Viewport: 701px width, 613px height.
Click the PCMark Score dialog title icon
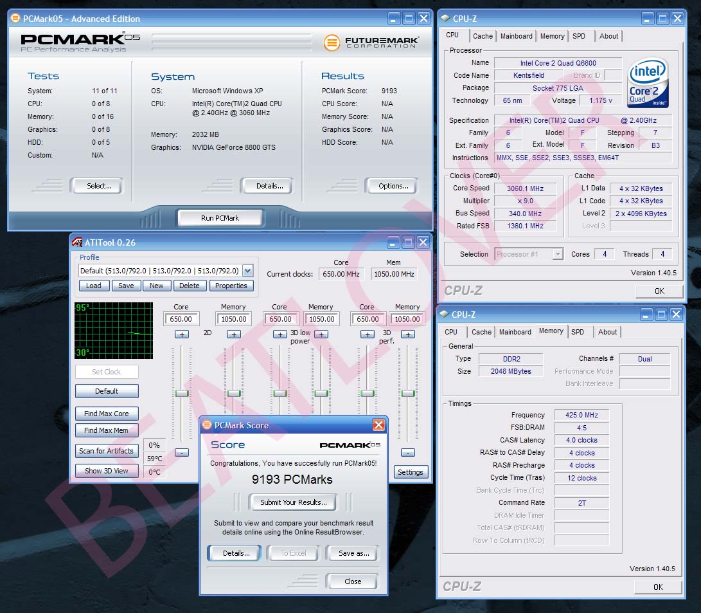point(206,425)
